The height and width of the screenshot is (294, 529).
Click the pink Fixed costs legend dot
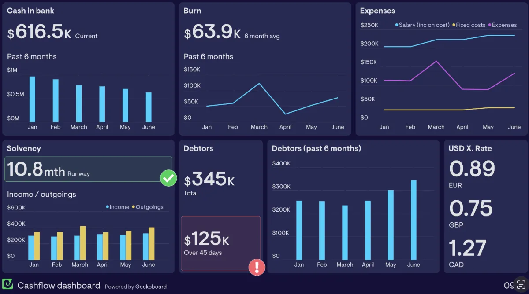(453, 25)
